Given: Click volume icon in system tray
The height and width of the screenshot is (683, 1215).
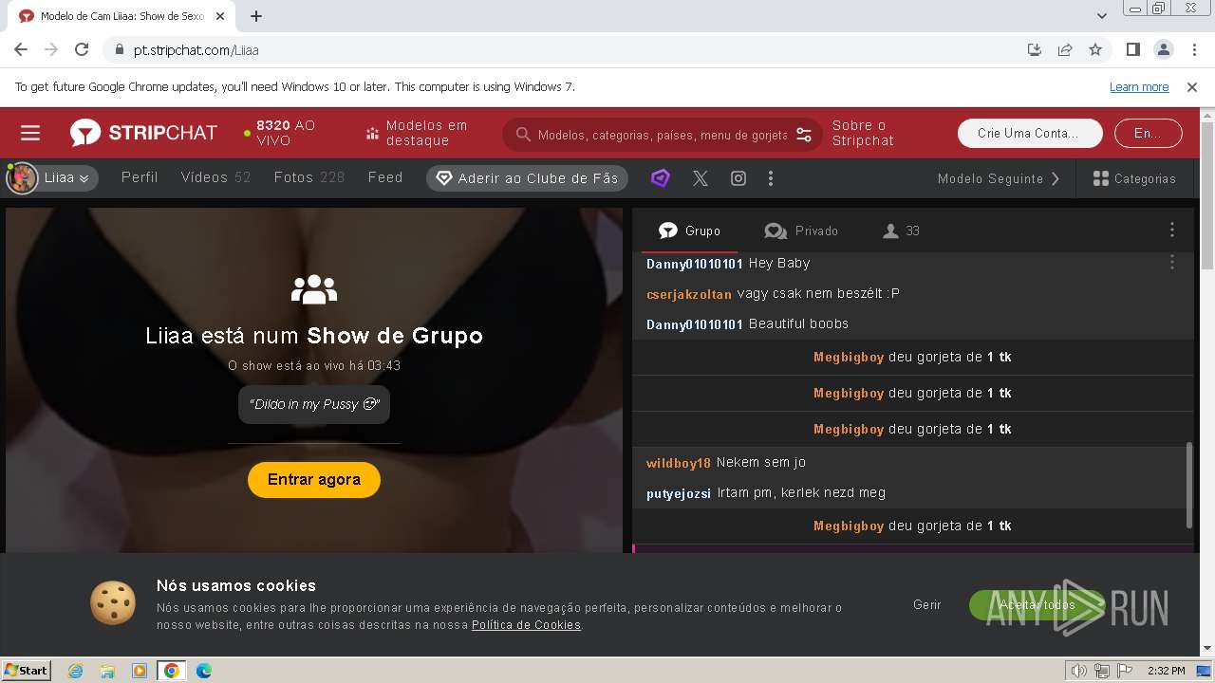Looking at the screenshot, I should point(1079,671).
